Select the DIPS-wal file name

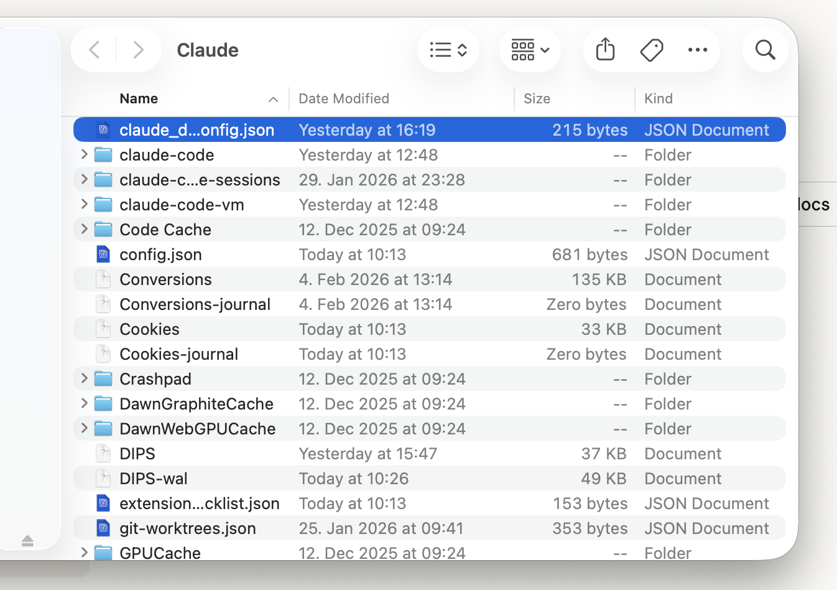[154, 478]
